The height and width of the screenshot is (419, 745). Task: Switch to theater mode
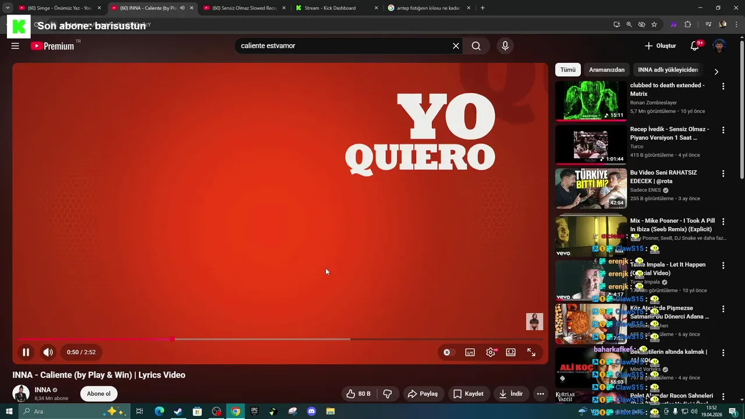[510, 352]
